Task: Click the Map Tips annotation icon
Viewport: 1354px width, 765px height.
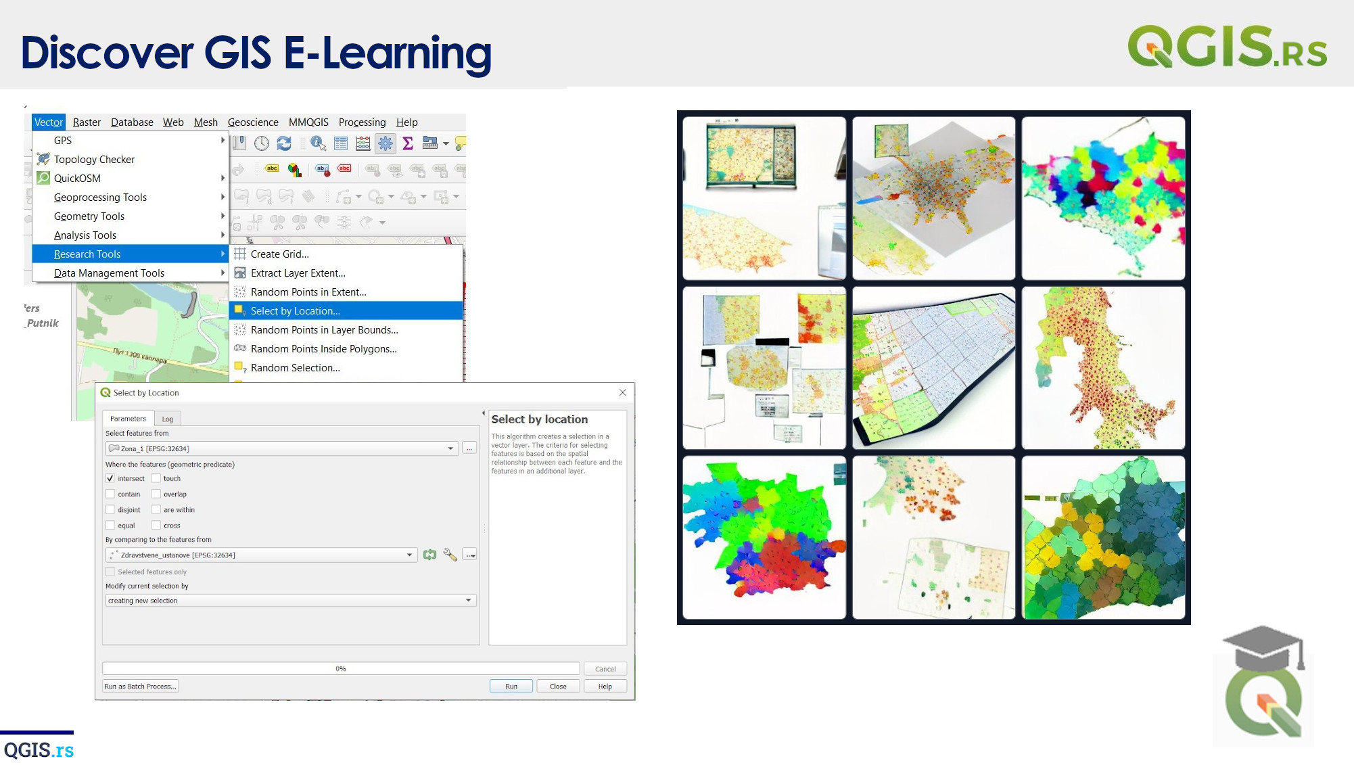Action: coord(460,143)
